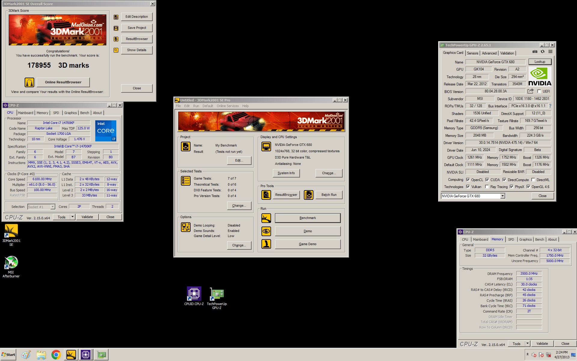Open the CPUID CPU-Z desktop shortcut

coord(194,296)
